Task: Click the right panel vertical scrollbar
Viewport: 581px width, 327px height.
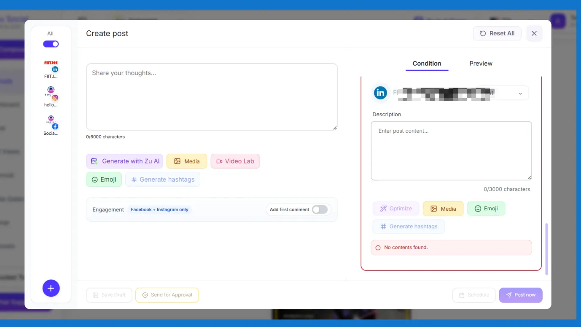Action: pyautogui.click(x=547, y=249)
